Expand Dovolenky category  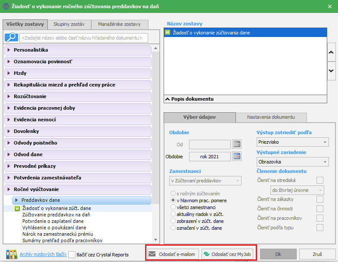pyautogui.click(x=78, y=132)
